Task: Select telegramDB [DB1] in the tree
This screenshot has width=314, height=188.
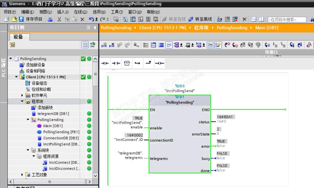Action: 50,114
